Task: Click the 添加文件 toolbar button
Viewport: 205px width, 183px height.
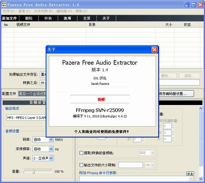Action: 10,18
